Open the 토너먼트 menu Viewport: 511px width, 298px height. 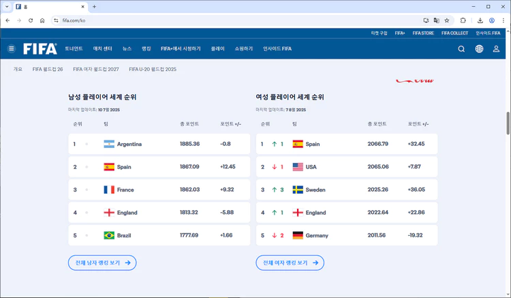tap(74, 48)
